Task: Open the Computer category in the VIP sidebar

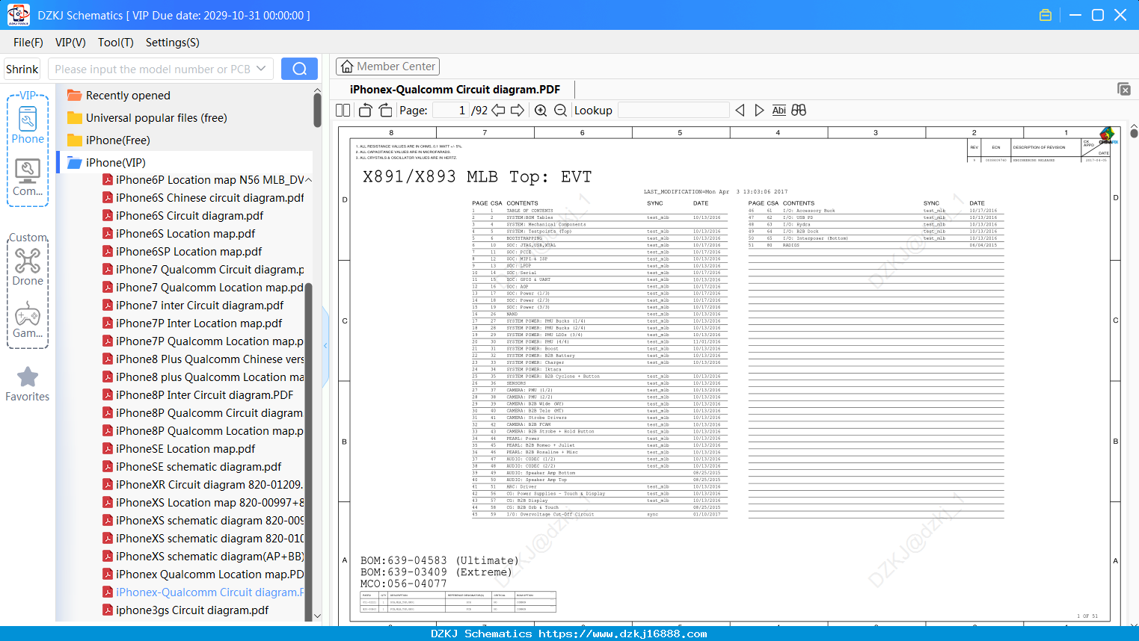Action: pyautogui.click(x=28, y=178)
